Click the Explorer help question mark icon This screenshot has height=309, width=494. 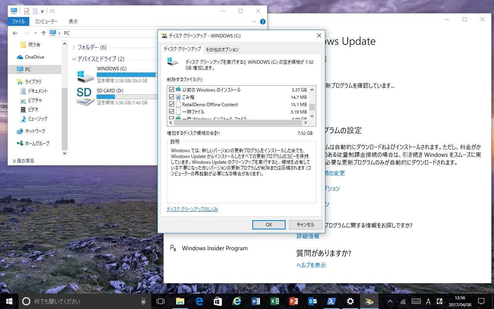coord(263,22)
